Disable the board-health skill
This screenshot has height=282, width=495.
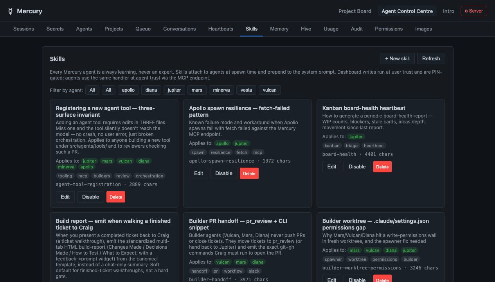[x=357, y=167]
